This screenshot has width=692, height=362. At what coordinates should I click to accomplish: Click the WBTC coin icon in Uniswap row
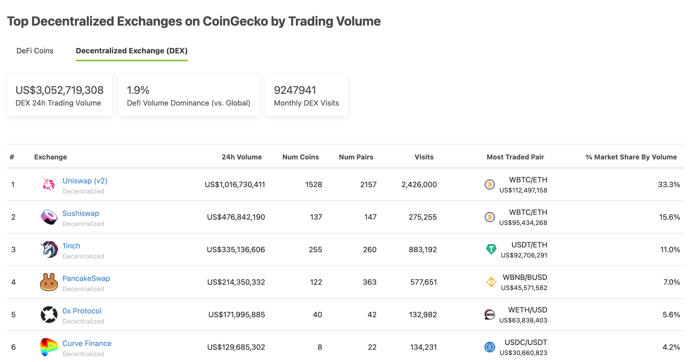490,184
